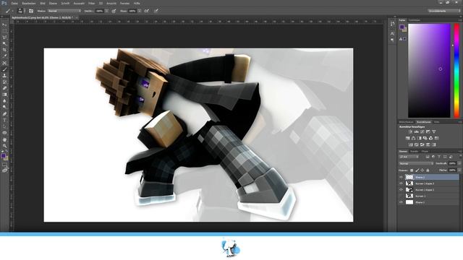
Task: Select the Hand tool
Action: click(x=4, y=139)
